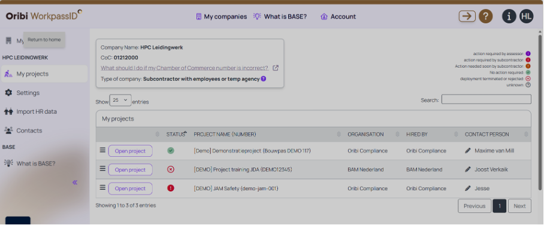Click orange legend dot for action needed soon

point(528,66)
